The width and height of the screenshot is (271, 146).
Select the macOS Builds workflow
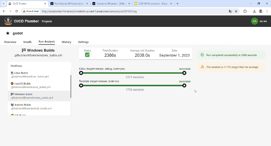[39, 85]
